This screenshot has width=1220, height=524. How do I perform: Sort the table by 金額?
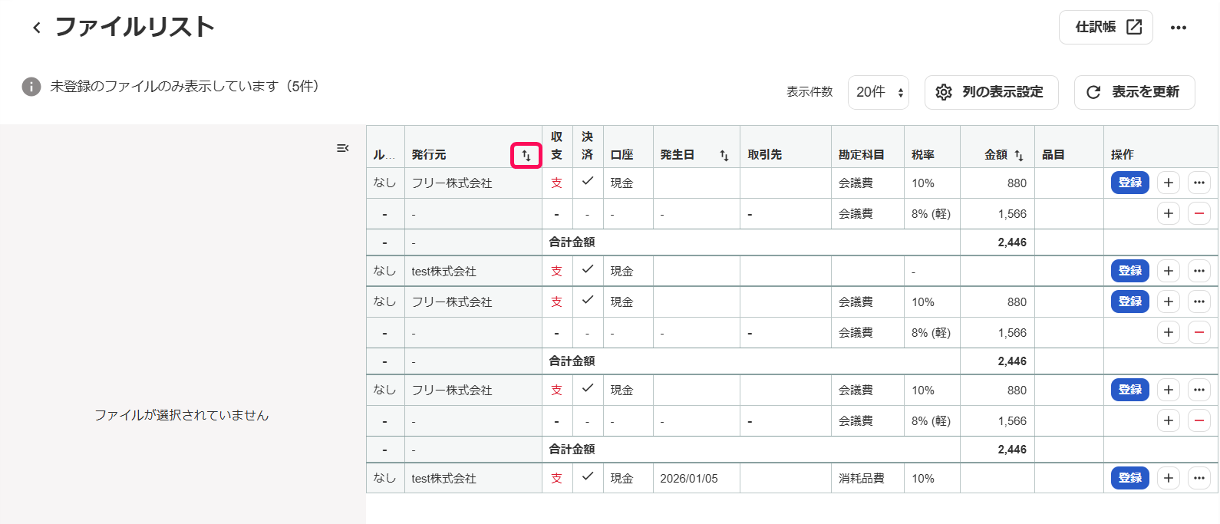coord(1019,155)
